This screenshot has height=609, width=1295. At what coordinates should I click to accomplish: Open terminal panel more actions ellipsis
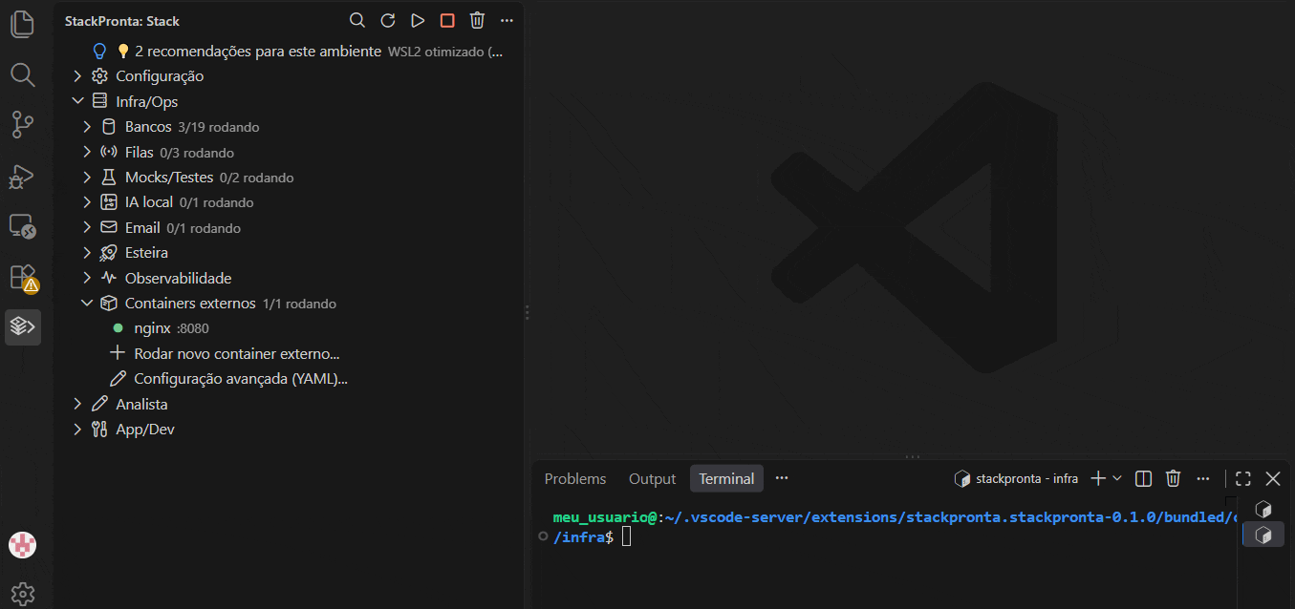click(x=1203, y=478)
